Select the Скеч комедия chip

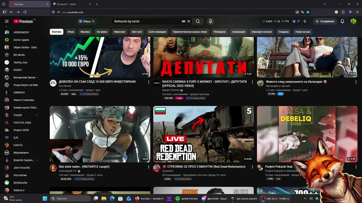click(x=157, y=32)
